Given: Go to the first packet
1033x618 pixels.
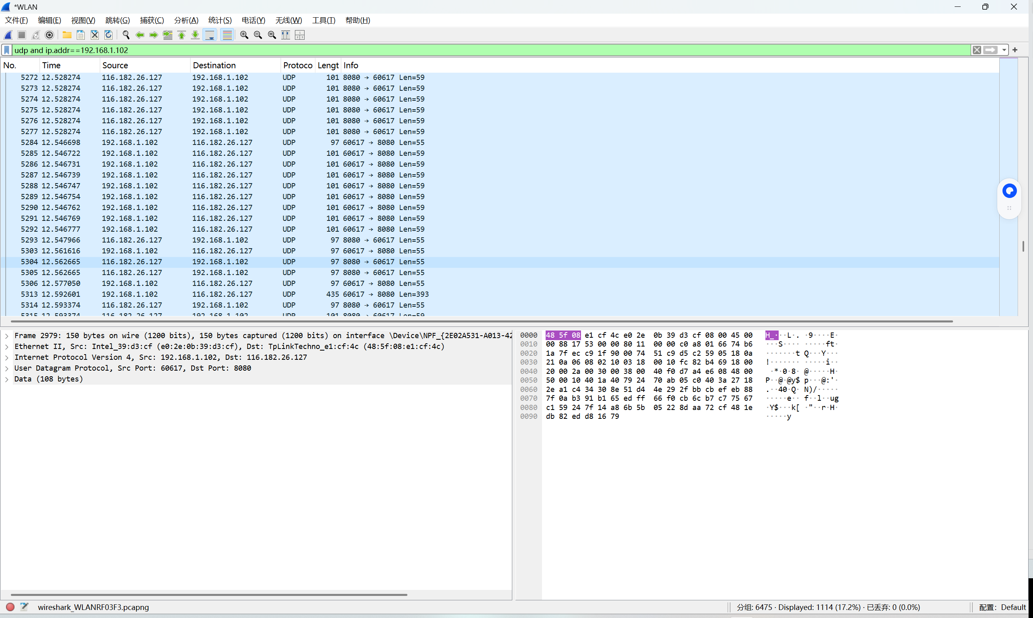Looking at the screenshot, I should click(182, 35).
